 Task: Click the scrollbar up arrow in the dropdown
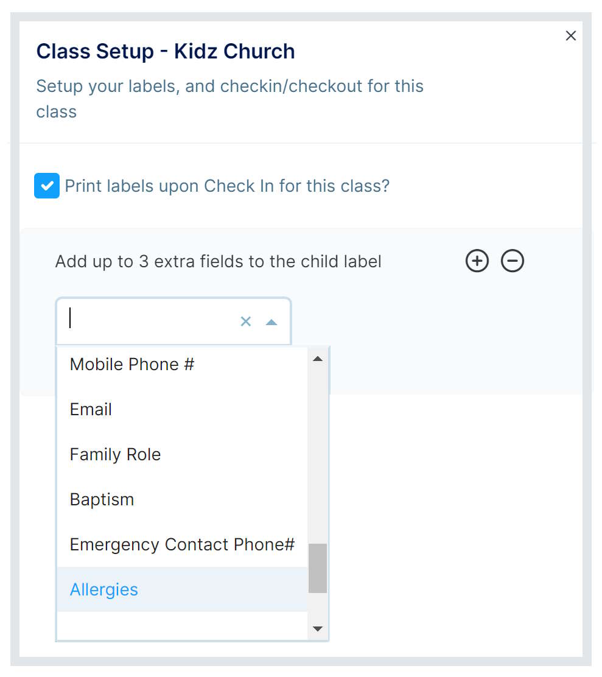pyautogui.click(x=317, y=358)
